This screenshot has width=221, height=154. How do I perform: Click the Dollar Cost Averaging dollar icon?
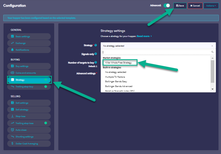point(12,144)
